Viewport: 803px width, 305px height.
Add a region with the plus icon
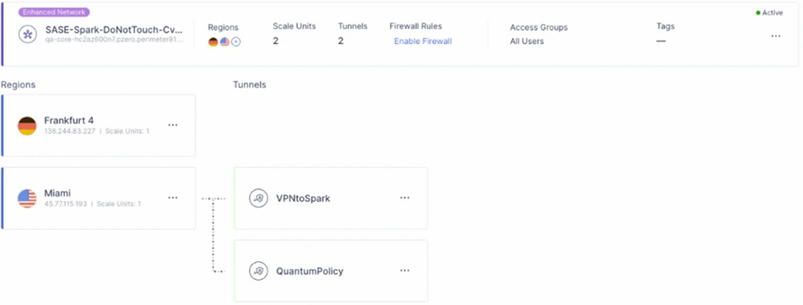tap(235, 42)
